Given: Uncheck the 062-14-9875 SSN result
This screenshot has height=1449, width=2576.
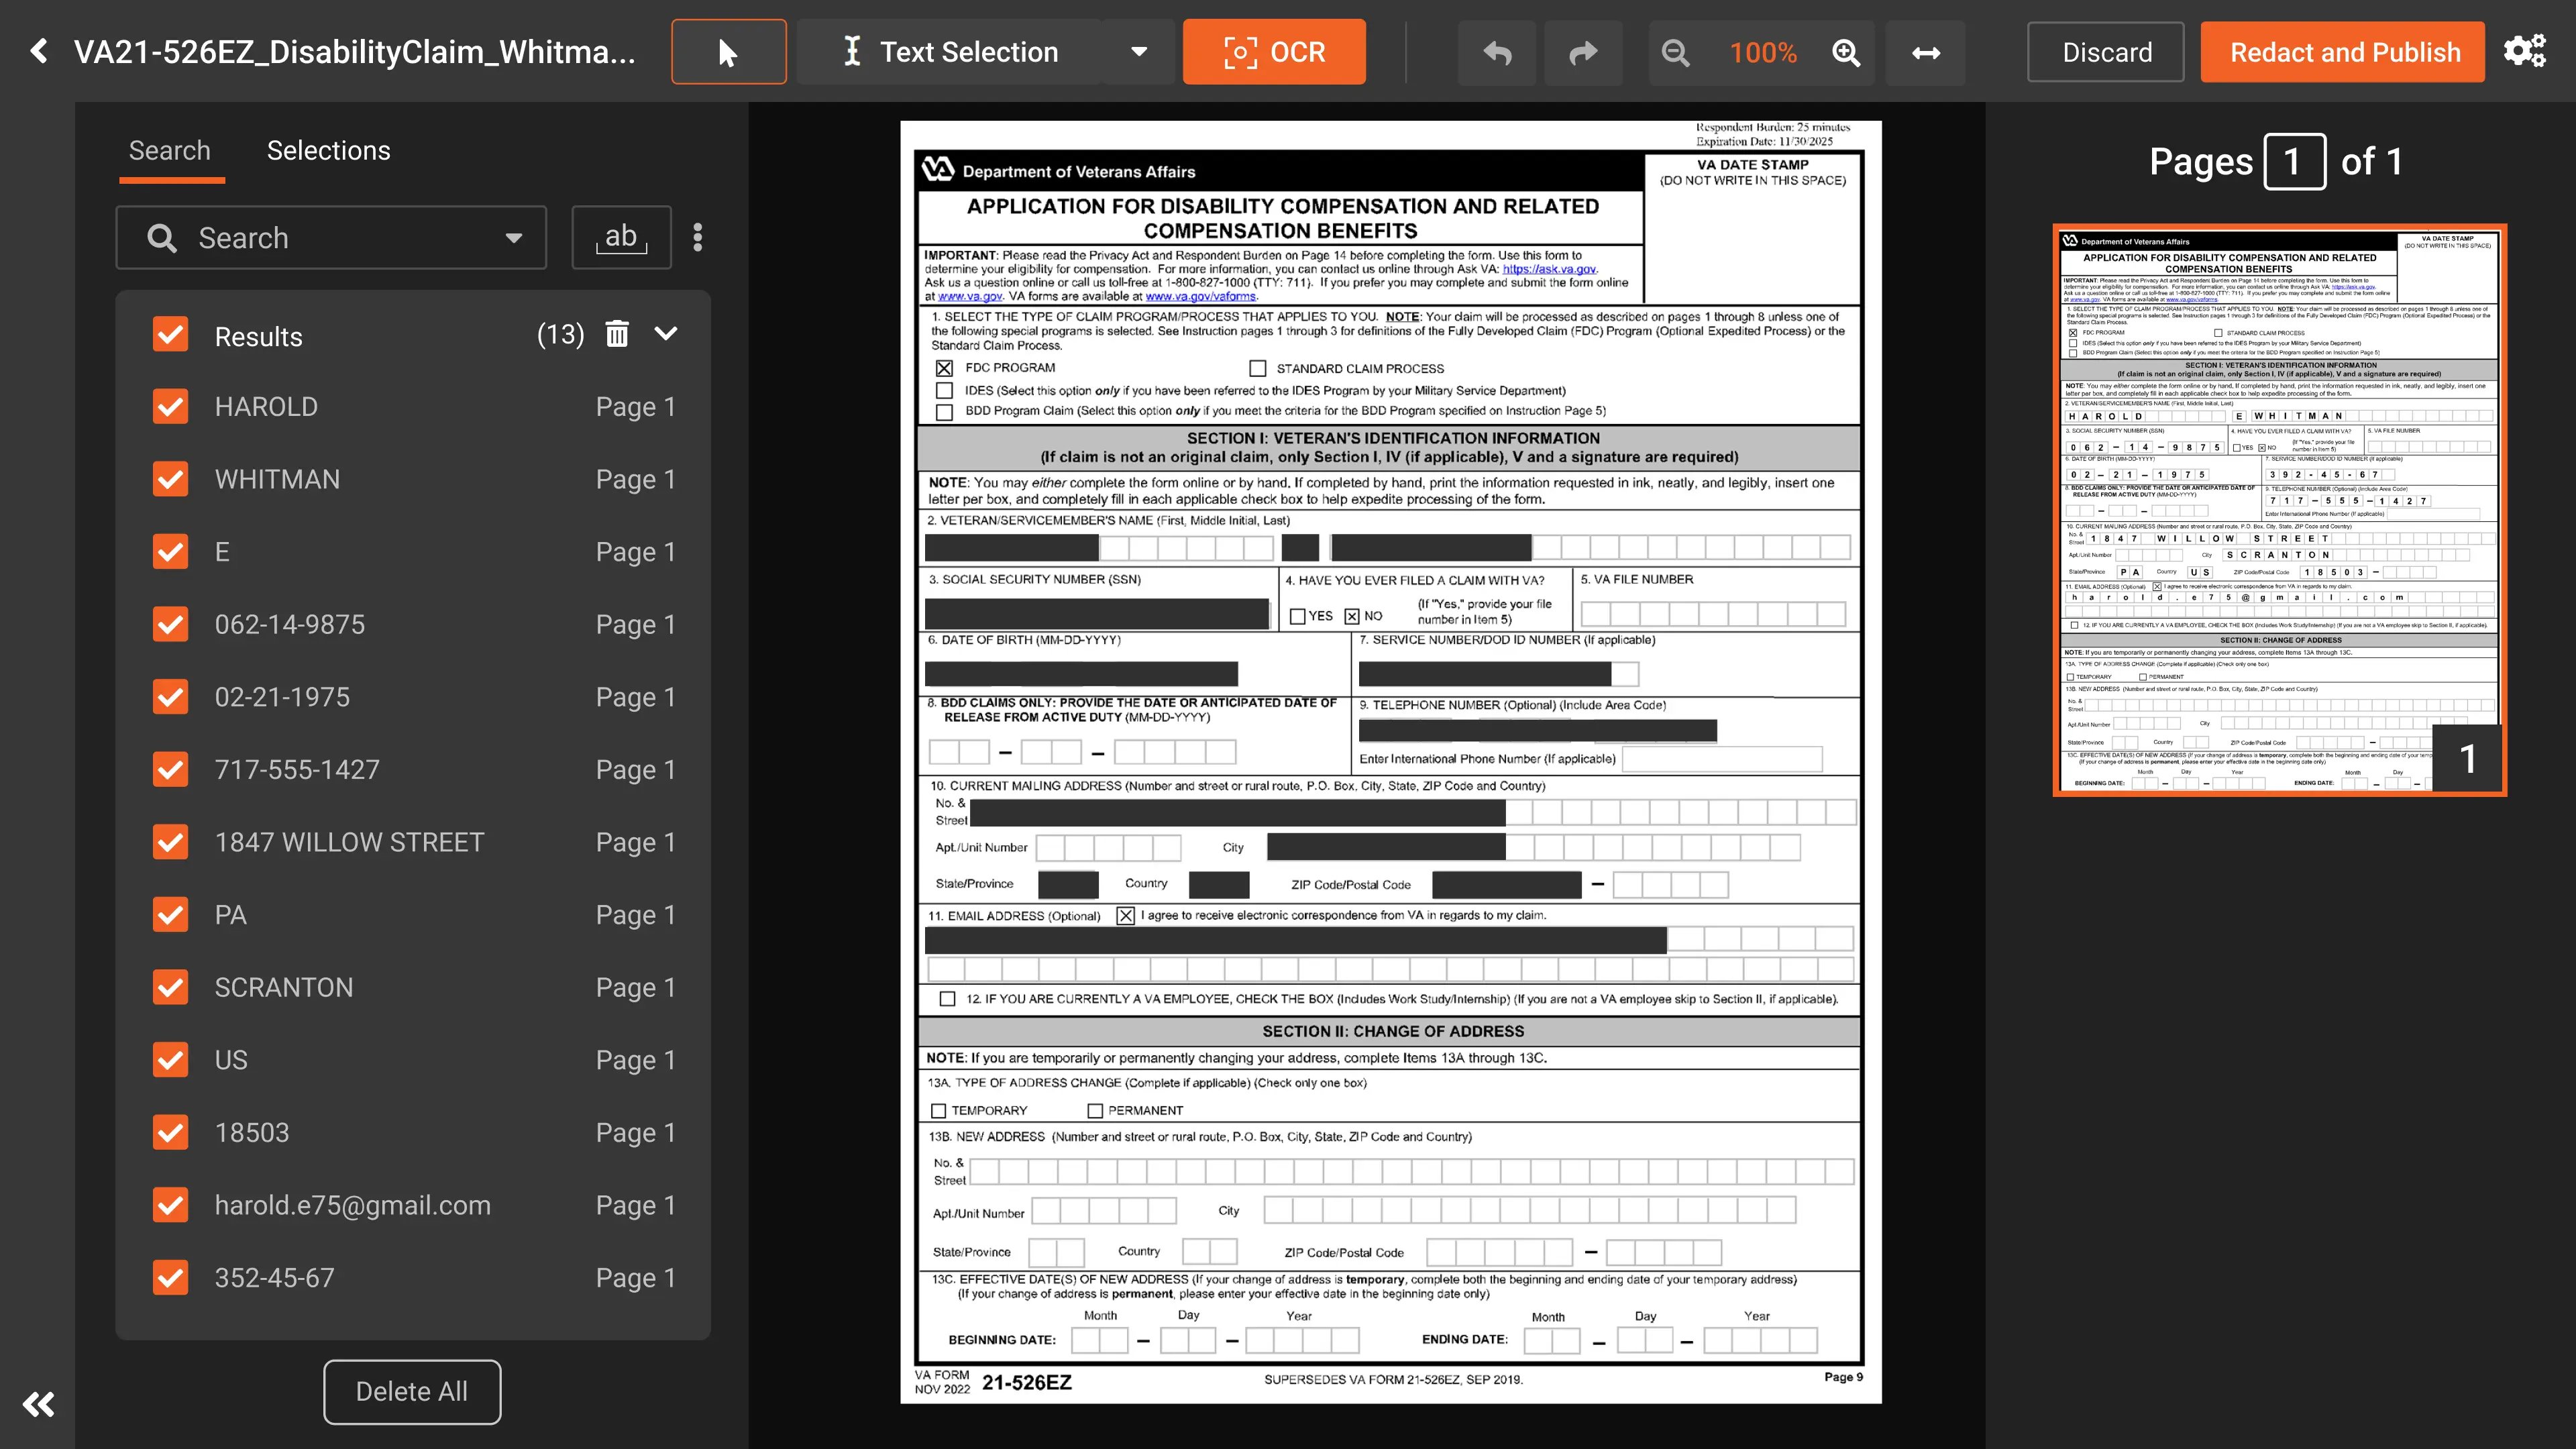Looking at the screenshot, I should 171,624.
